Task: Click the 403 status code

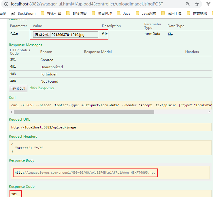Action: click(13, 74)
